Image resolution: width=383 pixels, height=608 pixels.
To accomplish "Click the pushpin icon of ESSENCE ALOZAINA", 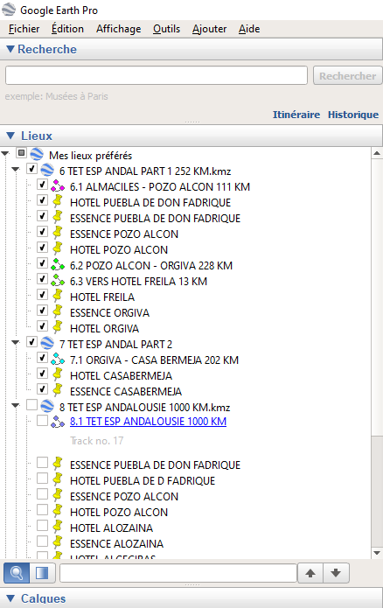I will pyautogui.click(x=58, y=542).
